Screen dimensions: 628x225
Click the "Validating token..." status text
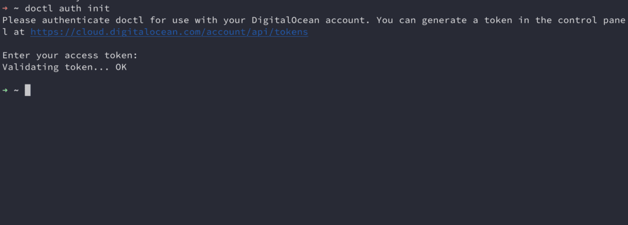[x=56, y=67]
